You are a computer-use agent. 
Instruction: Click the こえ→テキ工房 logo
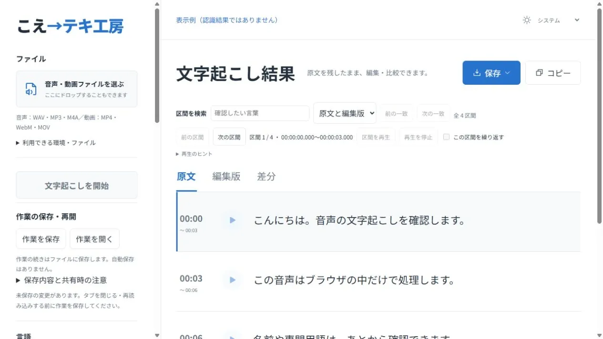tap(70, 26)
